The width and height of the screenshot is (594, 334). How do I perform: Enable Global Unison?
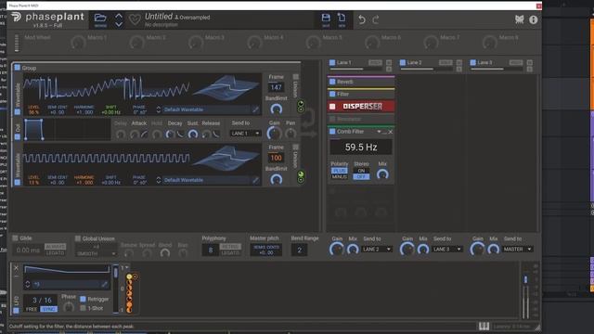[x=78, y=238]
